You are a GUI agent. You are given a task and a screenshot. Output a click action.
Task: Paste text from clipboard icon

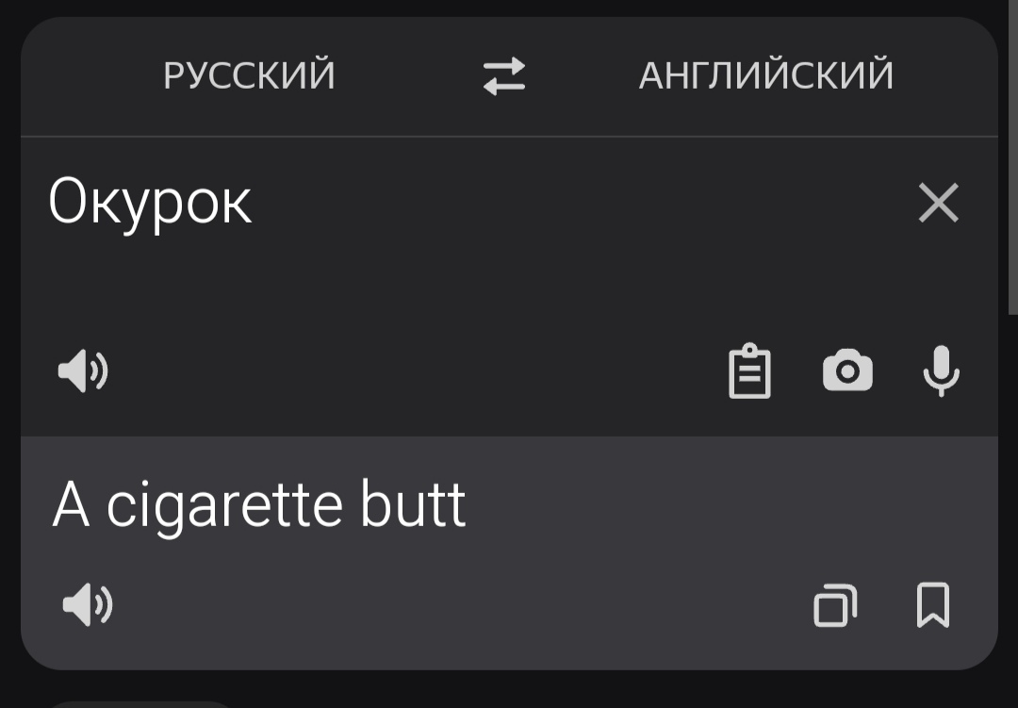click(x=750, y=370)
